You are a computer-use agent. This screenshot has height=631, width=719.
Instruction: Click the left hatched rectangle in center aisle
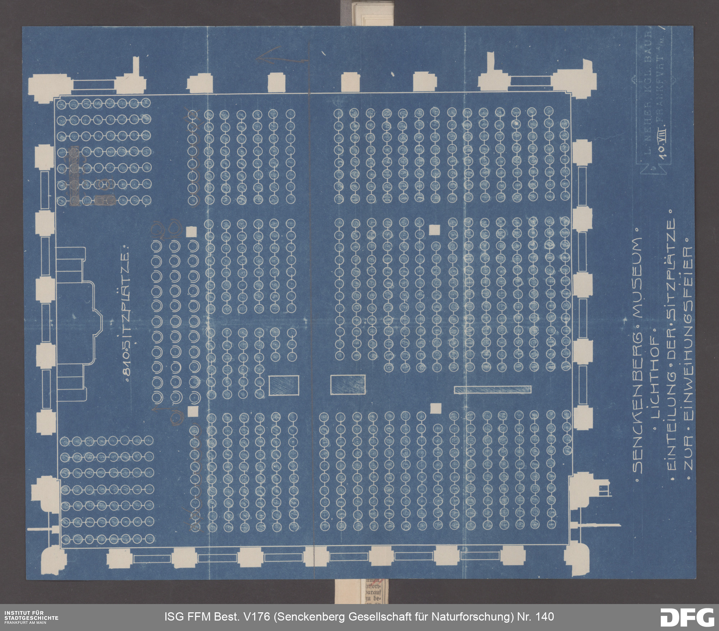[x=284, y=385]
